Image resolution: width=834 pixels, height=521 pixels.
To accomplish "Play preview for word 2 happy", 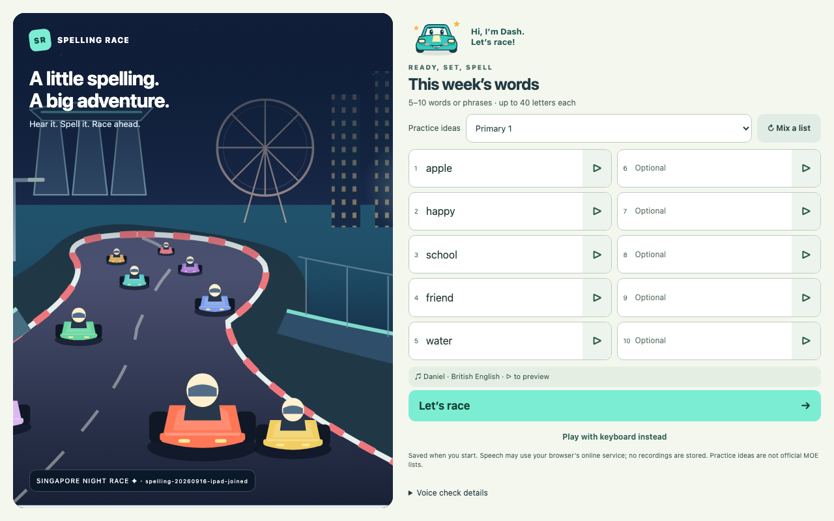I will pos(597,211).
